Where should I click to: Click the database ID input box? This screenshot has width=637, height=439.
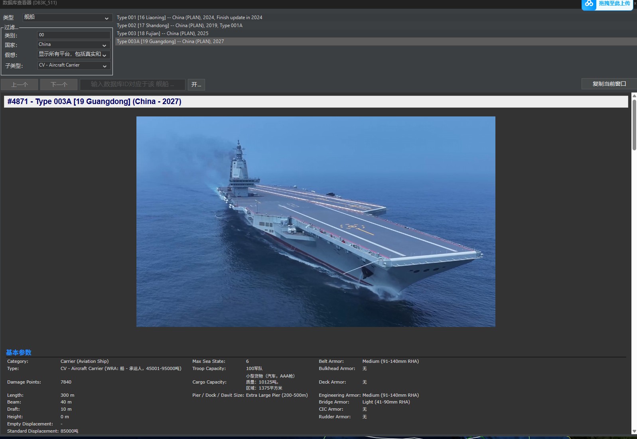pyautogui.click(x=132, y=85)
